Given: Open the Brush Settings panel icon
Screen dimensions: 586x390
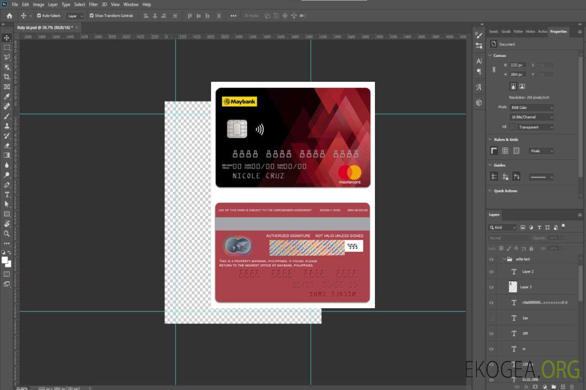Looking at the screenshot, I should point(479,35).
